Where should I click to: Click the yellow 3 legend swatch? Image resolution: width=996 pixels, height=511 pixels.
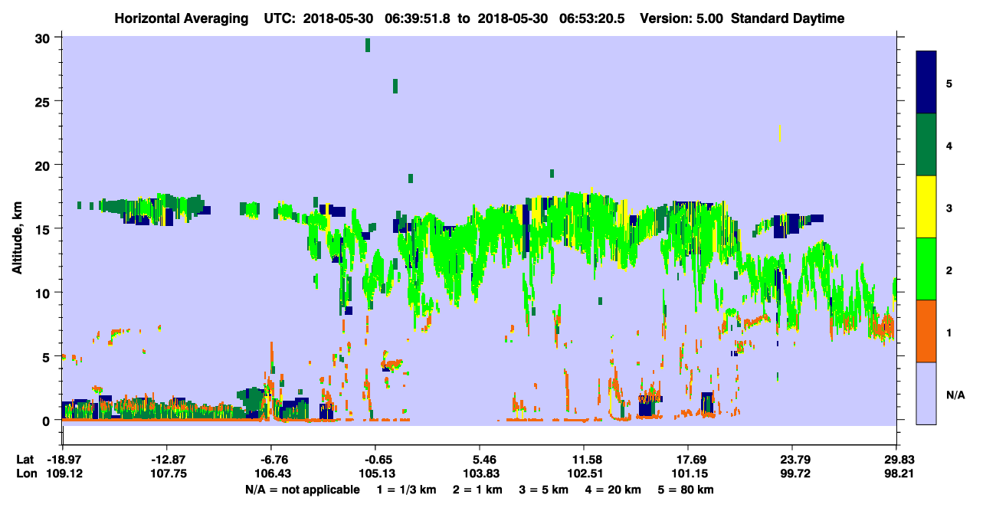point(926,207)
